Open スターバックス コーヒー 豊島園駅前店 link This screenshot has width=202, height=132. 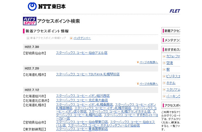tap(82, 129)
